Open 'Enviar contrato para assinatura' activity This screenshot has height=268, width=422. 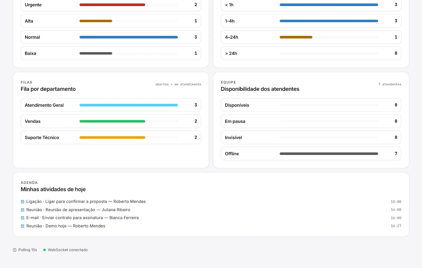coord(83,218)
